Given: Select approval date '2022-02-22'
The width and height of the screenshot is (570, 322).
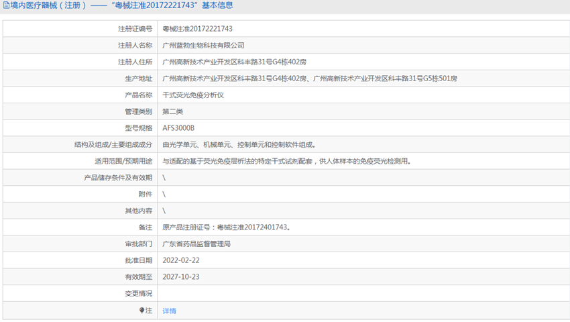Looking at the screenshot, I should tap(180, 260).
